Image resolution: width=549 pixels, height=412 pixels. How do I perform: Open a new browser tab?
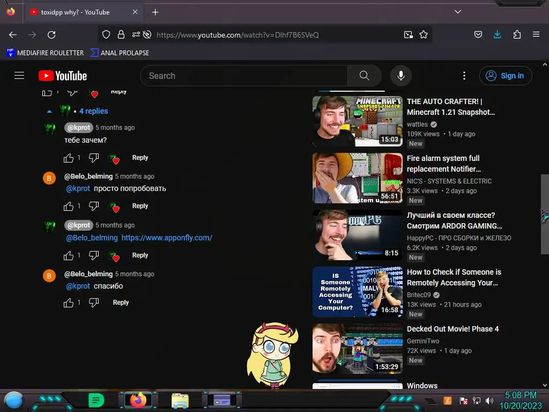pos(155,12)
